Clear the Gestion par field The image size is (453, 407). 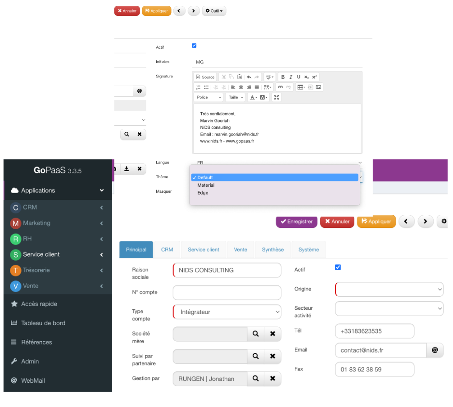coord(272,379)
